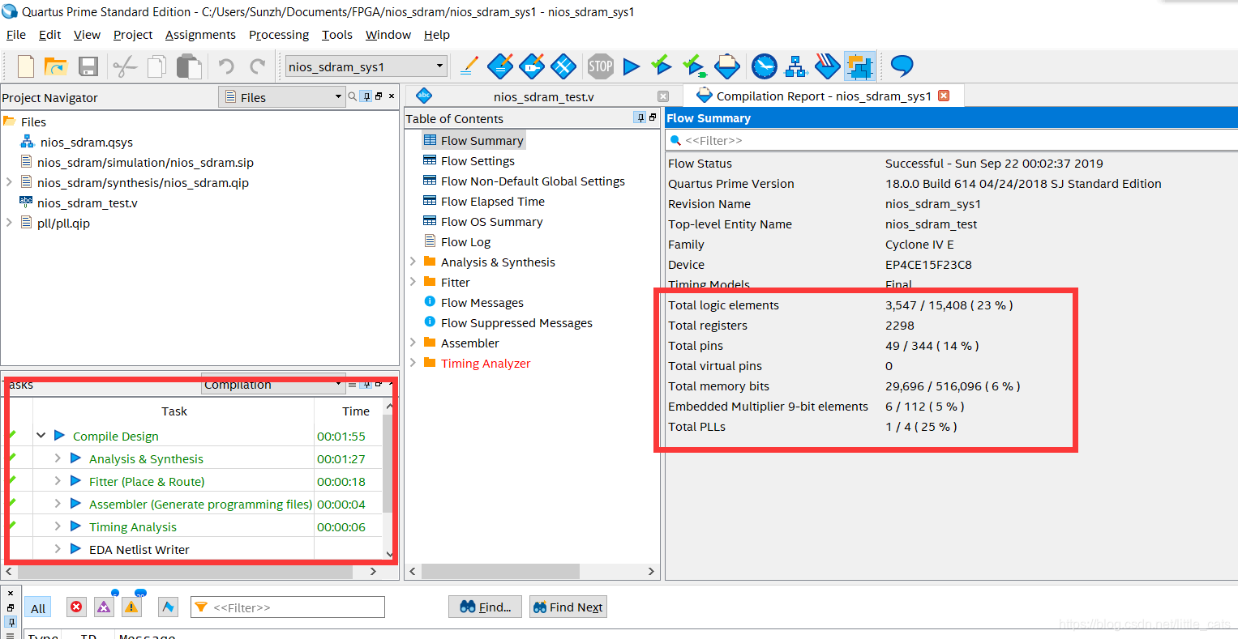Undo the last action
1238x639 pixels.
(225, 66)
